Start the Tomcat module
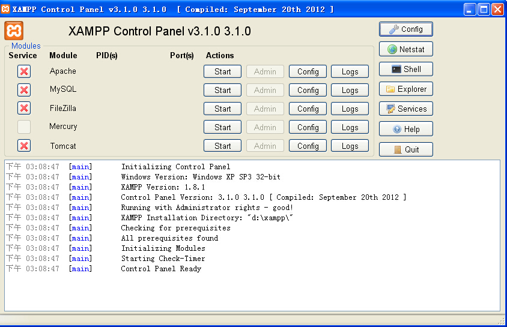 [222, 146]
